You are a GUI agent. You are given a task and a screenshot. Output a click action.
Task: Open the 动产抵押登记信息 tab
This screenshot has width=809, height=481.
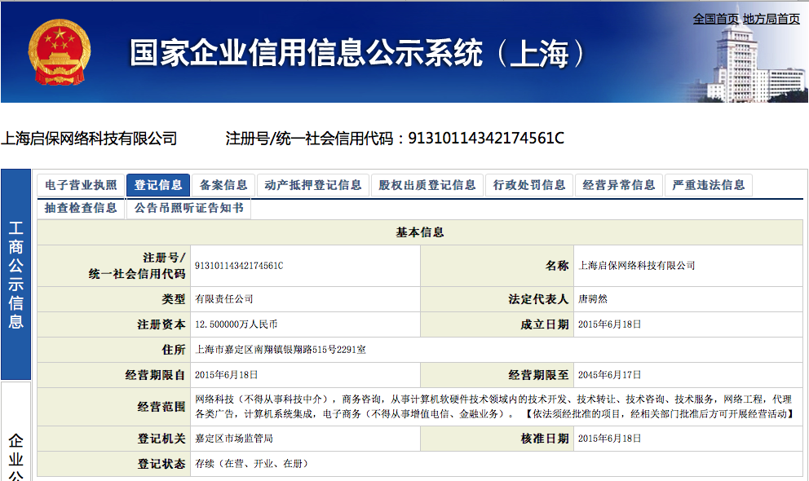pos(313,185)
